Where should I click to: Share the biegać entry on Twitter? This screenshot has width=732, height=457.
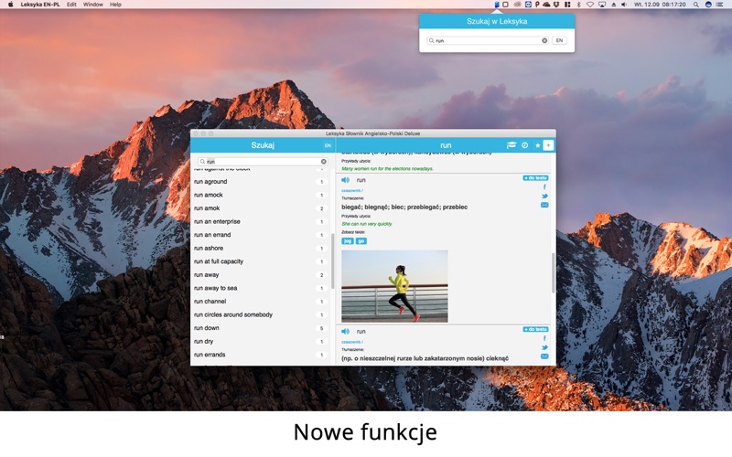coord(544,197)
